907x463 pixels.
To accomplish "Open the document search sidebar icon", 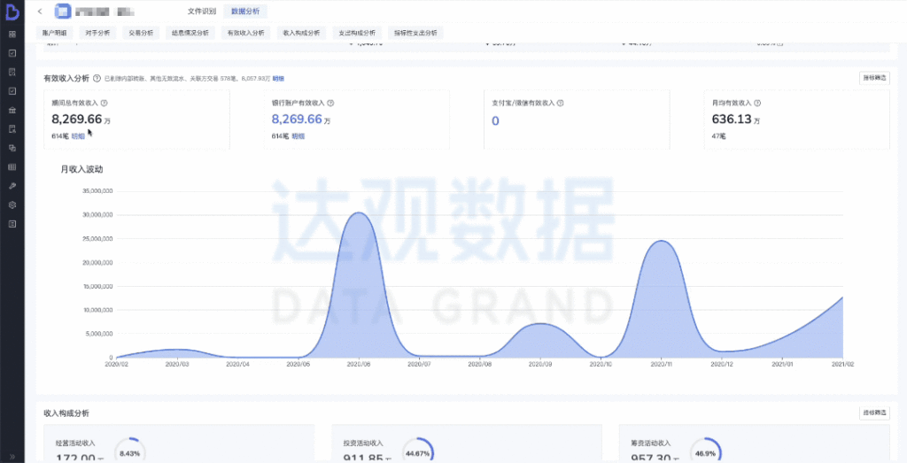I will pyautogui.click(x=12, y=73).
